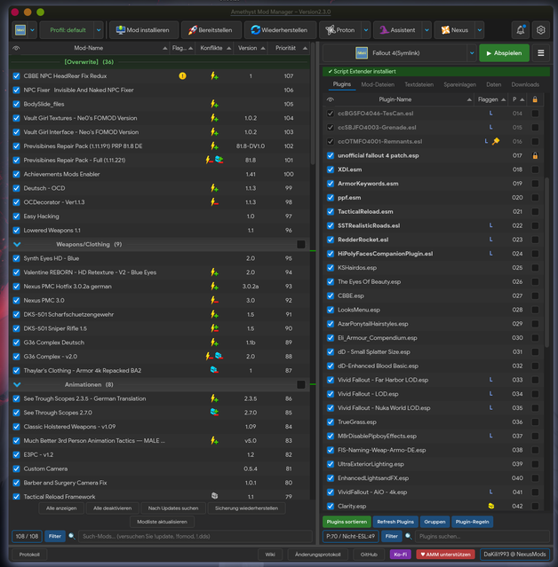Click box icon on Tactical Reload Framework row

pos(214,496)
